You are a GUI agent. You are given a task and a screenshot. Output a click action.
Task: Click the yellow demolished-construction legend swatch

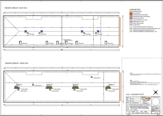pos(131,12)
